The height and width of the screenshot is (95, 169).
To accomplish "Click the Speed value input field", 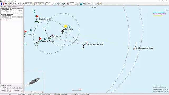I will [x=6, y=88].
